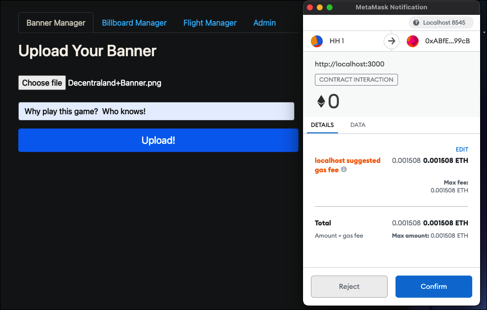Click the Decentraland+Banner.png file name
Screen dimensions: 487x310
[115, 83]
